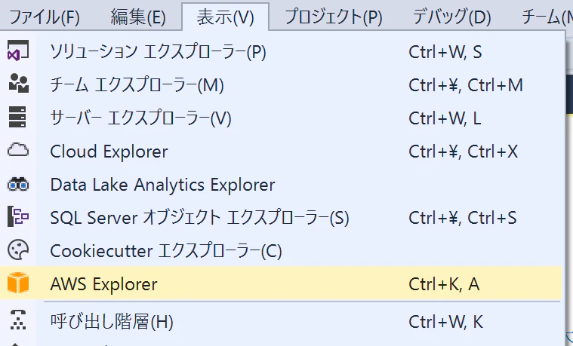Close the 表示(V) menu tab
The width and height of the screenshot is (573, 346).
pos(225,17)
